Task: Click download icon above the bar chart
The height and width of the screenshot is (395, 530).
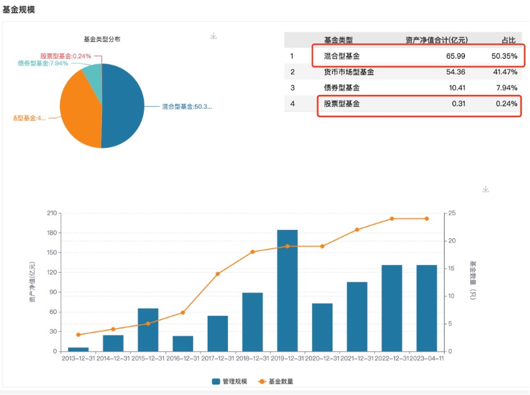Action: click(x=485, y=190)
